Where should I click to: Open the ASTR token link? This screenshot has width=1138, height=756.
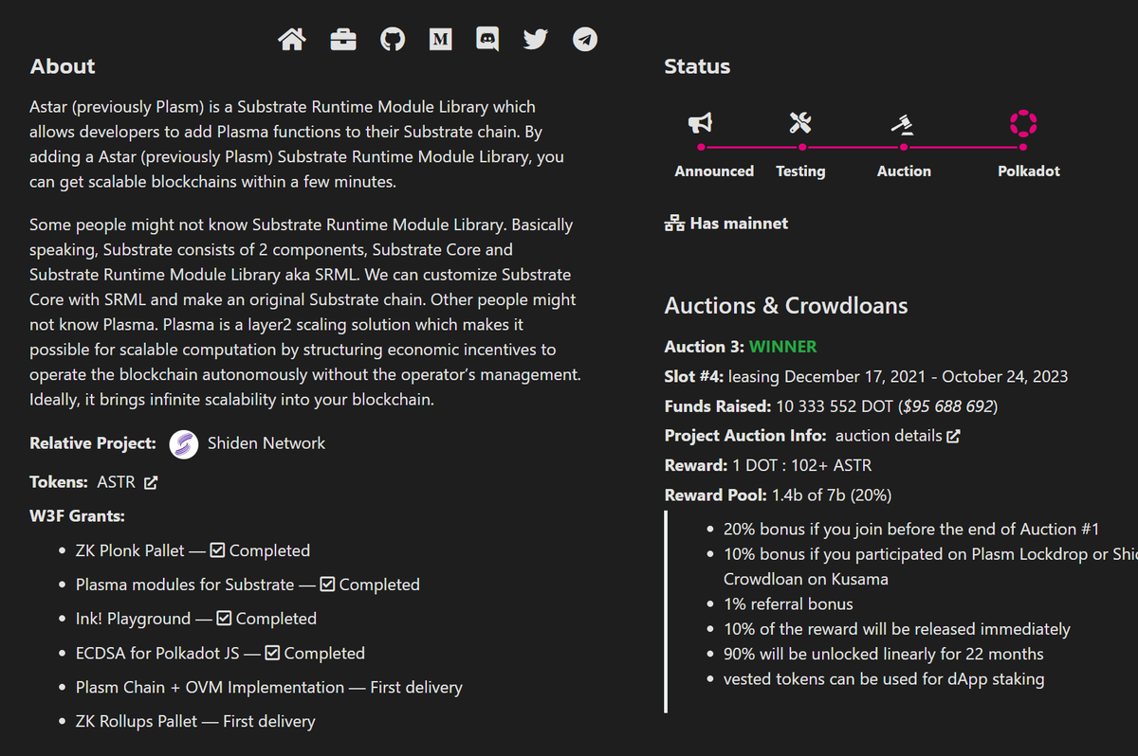[117, 482]
